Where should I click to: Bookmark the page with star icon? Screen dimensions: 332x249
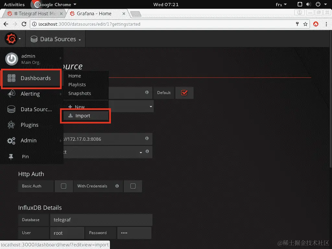point(305,24)
